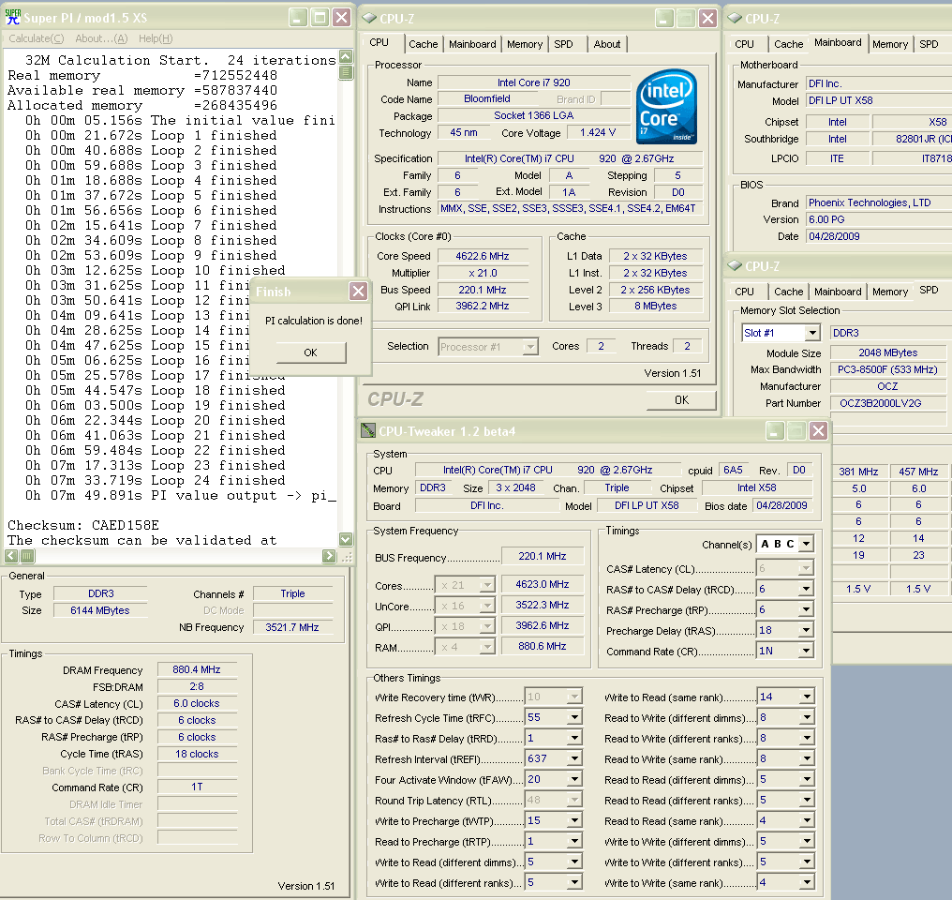This screenshot has width=952, height=900.
Task: Click the NB Frequency value 3521.7 MHz
Action: tap(292, 627)
